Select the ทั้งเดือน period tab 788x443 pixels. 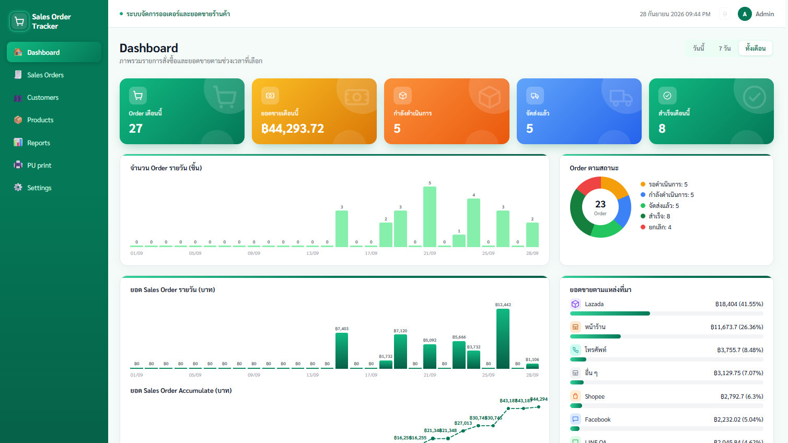pyautogui.click(x=756, y=48)
